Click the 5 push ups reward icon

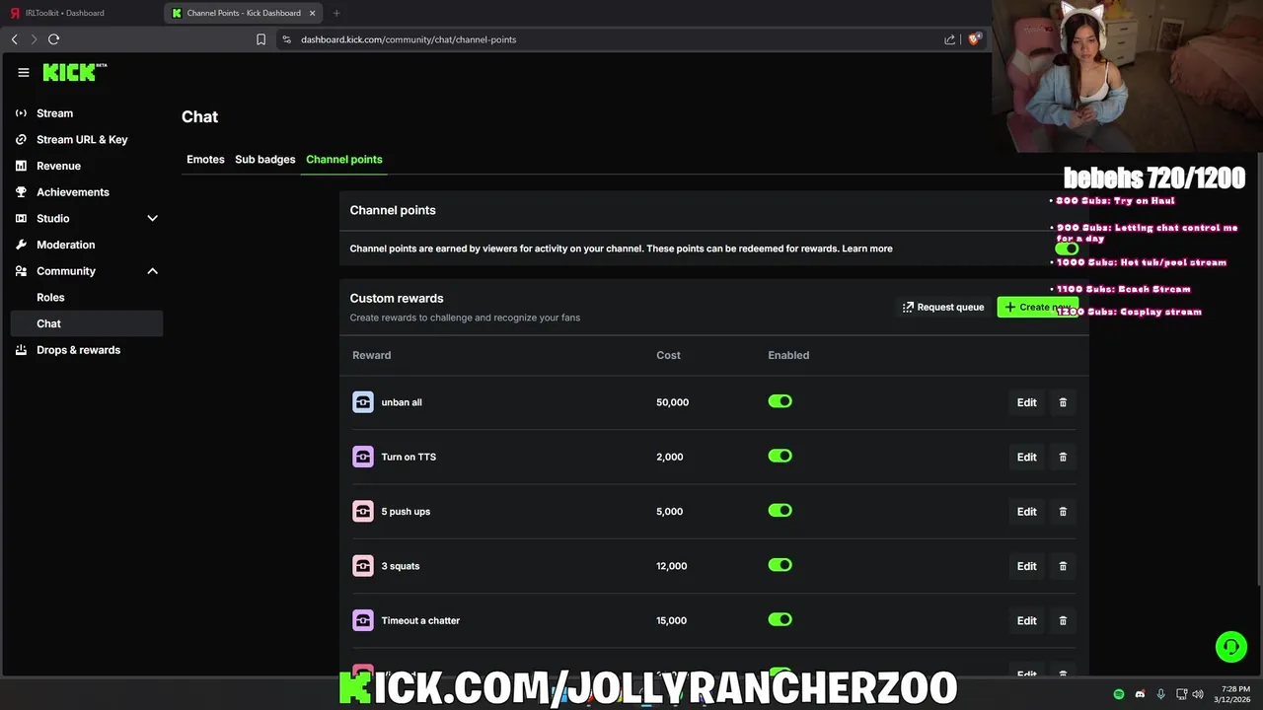[x=363, y=512]
